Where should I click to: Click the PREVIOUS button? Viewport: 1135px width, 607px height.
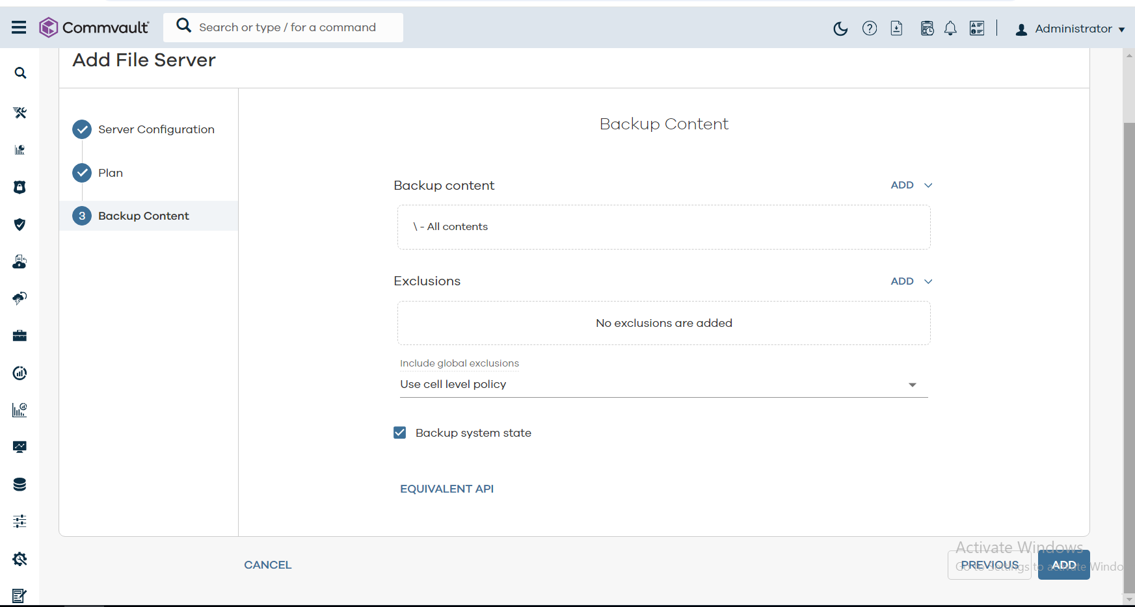[989, 565]
